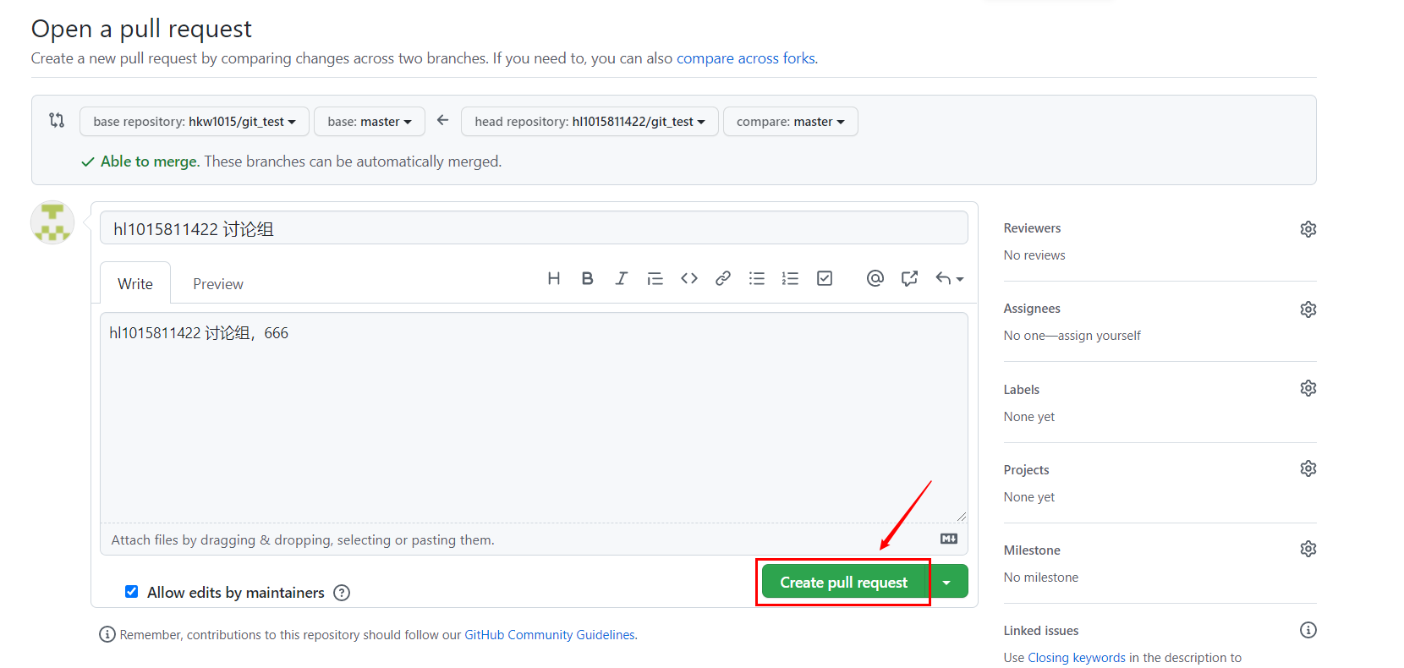Viewport: 1404px width, 668px height.
Task: Click the Projects heading
Action: [1026, 470]
